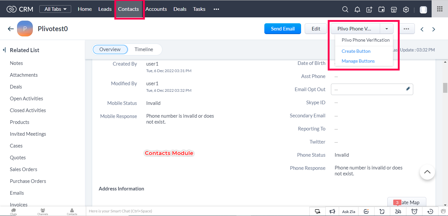Image resolution: width=448 pixels, height=216 pixels.
Task: Open Attachments in Related List
Action: (24, 75)
